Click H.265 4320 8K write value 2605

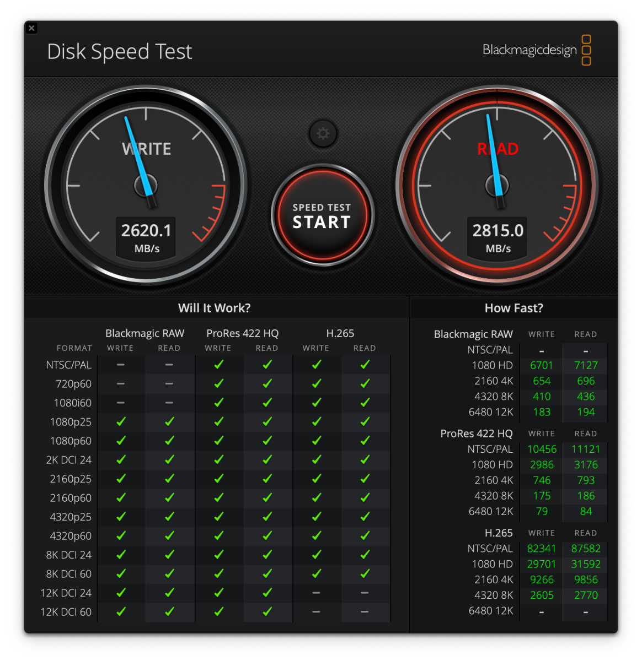coord(542,595)
